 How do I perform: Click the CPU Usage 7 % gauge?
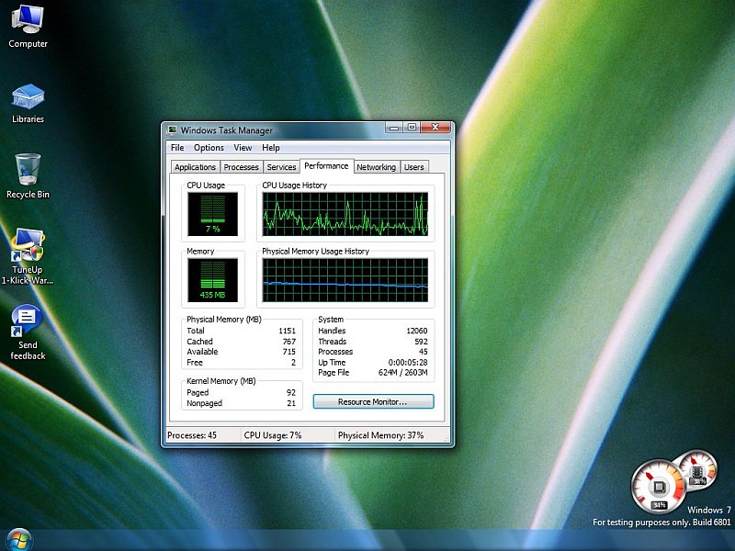click(x=213, y=214)
